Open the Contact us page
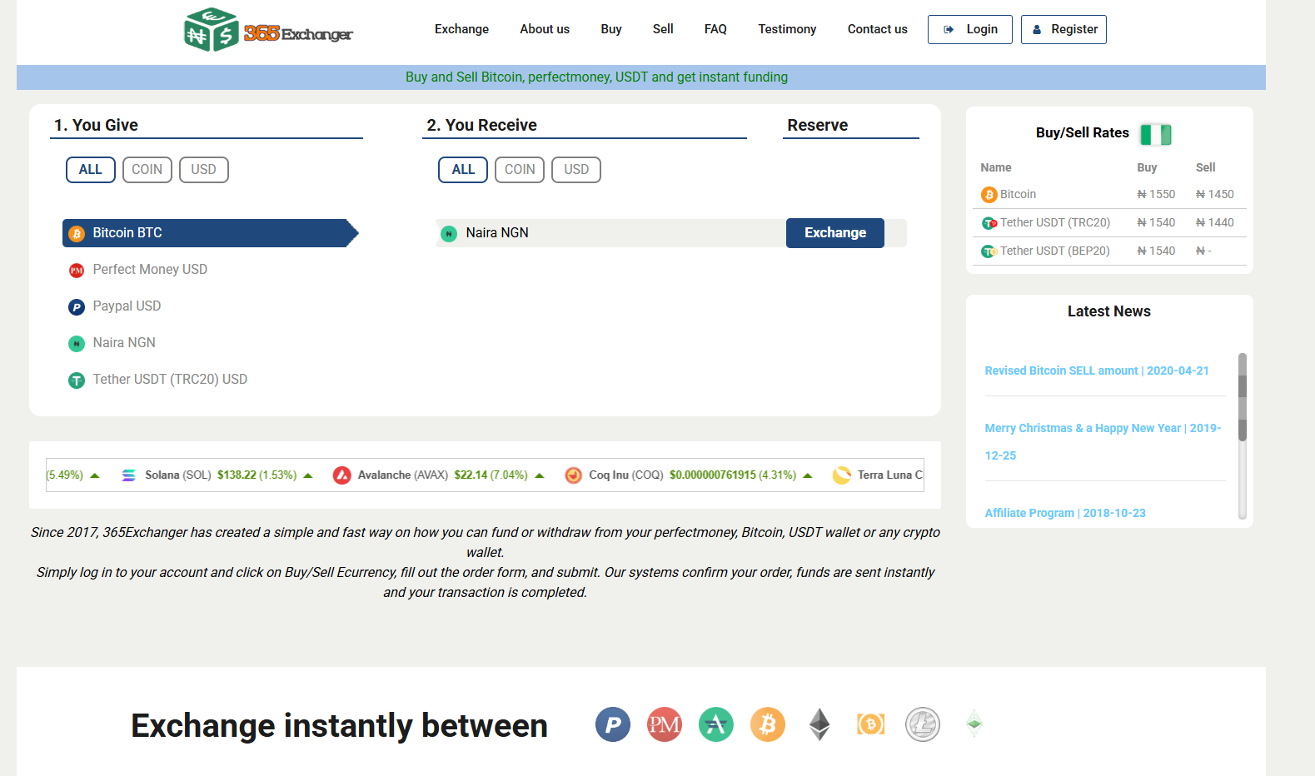 click(x=877, y=29)
